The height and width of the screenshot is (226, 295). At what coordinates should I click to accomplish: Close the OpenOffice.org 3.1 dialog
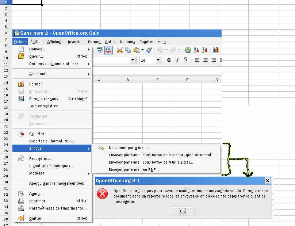pos(268,181)
